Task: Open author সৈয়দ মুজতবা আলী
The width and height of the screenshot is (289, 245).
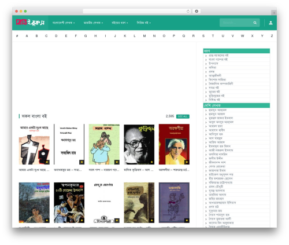Action: pos(220,219)
